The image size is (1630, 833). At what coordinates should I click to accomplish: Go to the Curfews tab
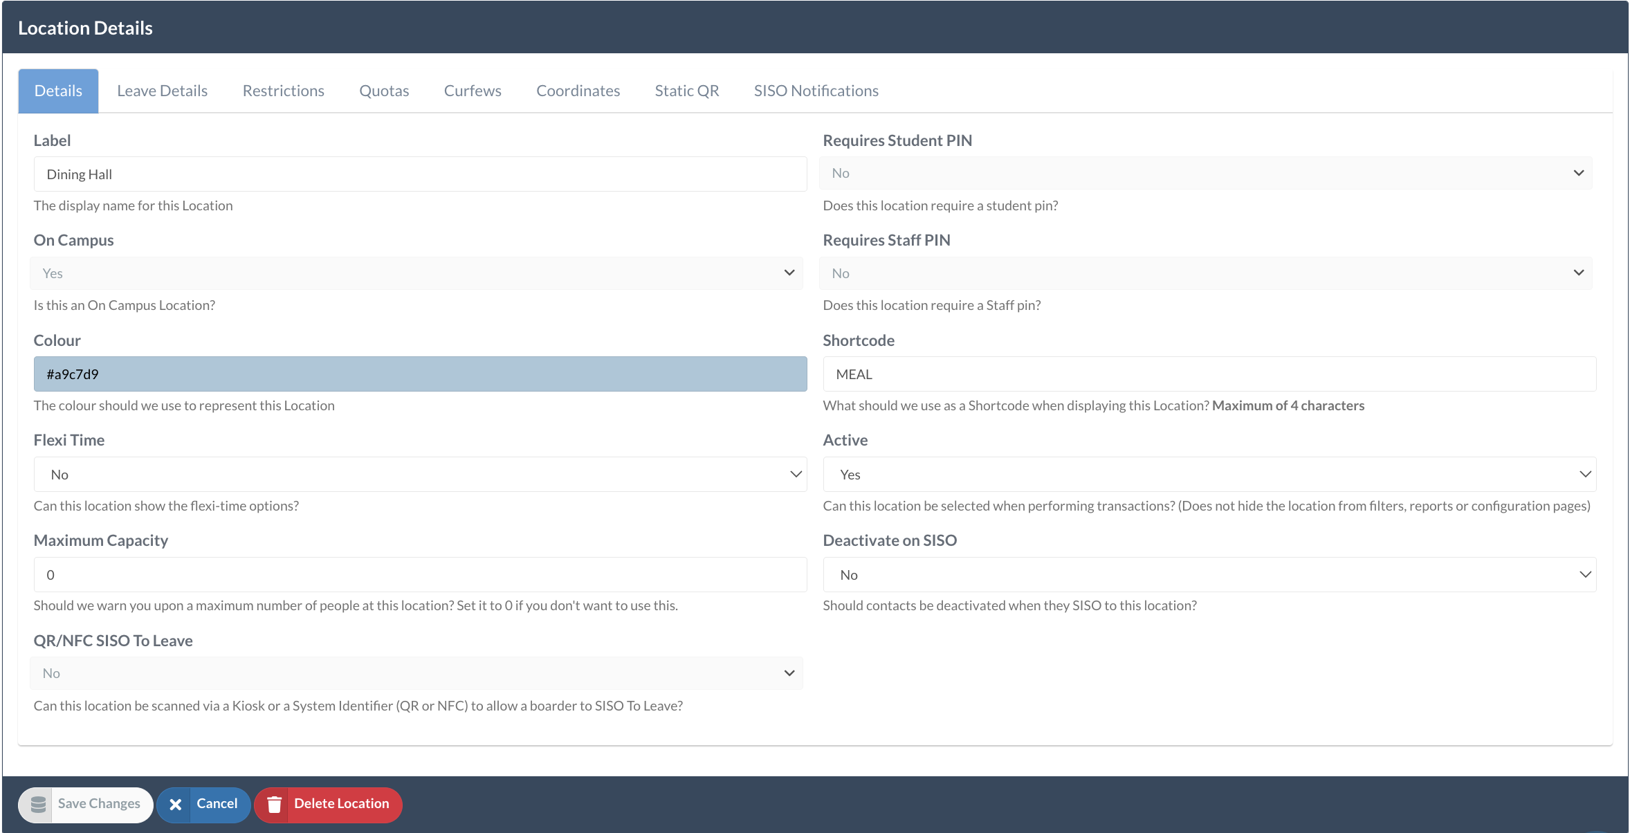click(x=473, y=91)
